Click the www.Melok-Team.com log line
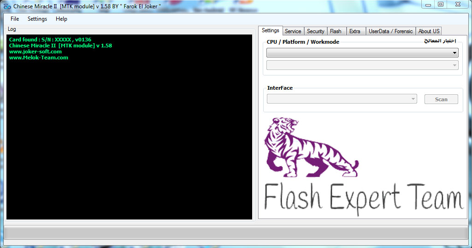The width and height of the screenshot is (472, 248). (x=39, y=58)
